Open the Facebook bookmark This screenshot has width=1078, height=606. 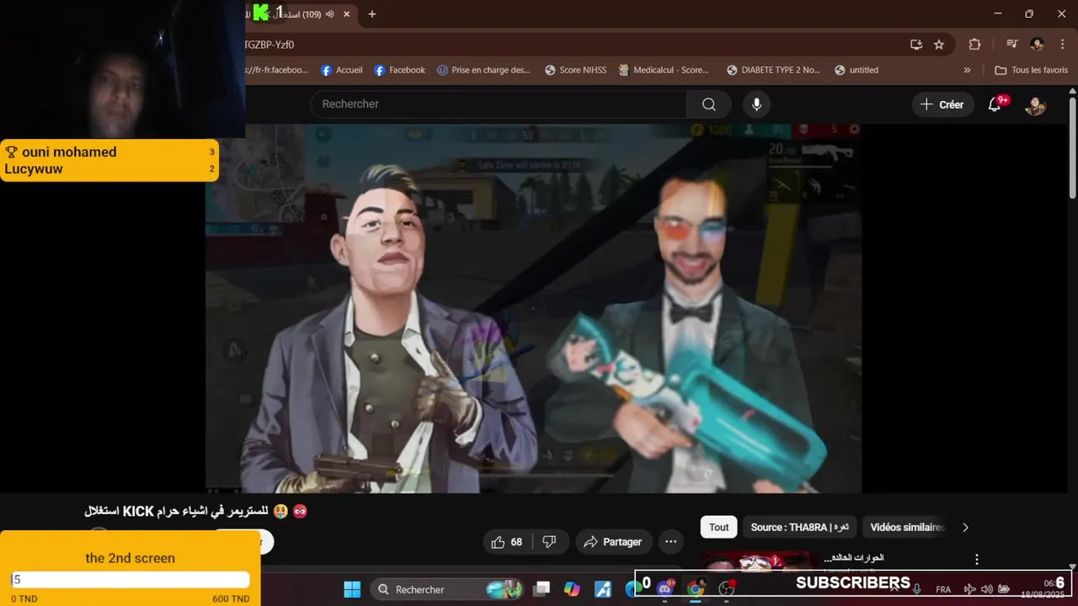coord(399,71)
